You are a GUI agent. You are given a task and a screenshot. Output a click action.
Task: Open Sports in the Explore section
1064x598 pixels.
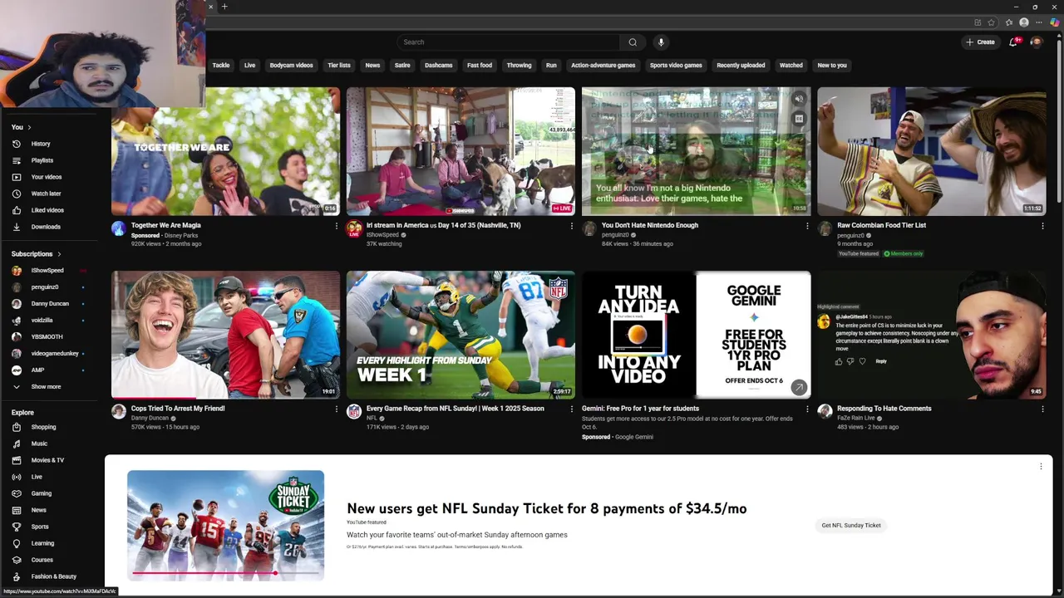click(x=32, y=527)
